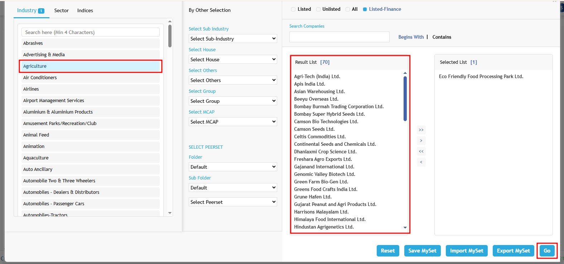Choose the All companies radio button

point(348,9)
